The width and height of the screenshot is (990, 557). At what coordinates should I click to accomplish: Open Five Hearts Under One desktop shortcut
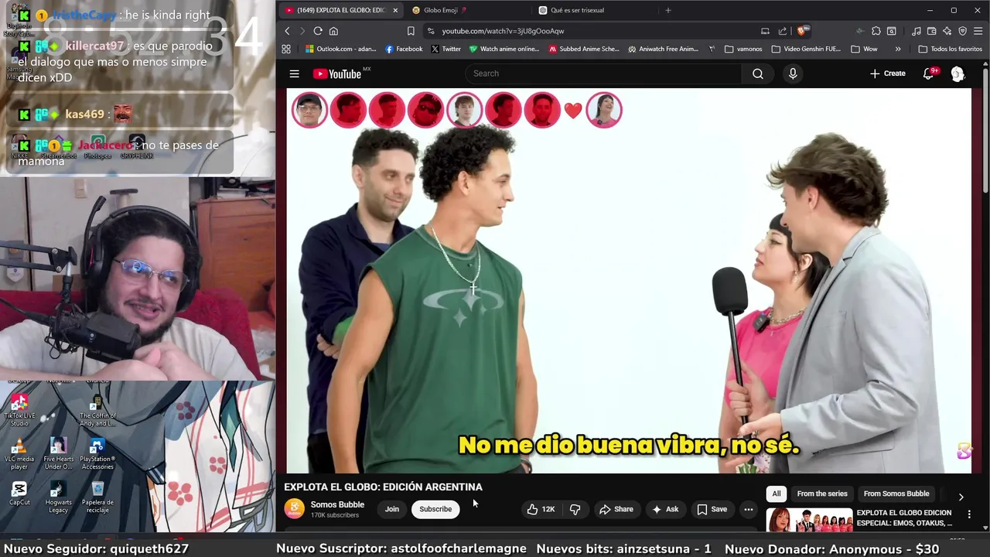(x=58, y=454)
